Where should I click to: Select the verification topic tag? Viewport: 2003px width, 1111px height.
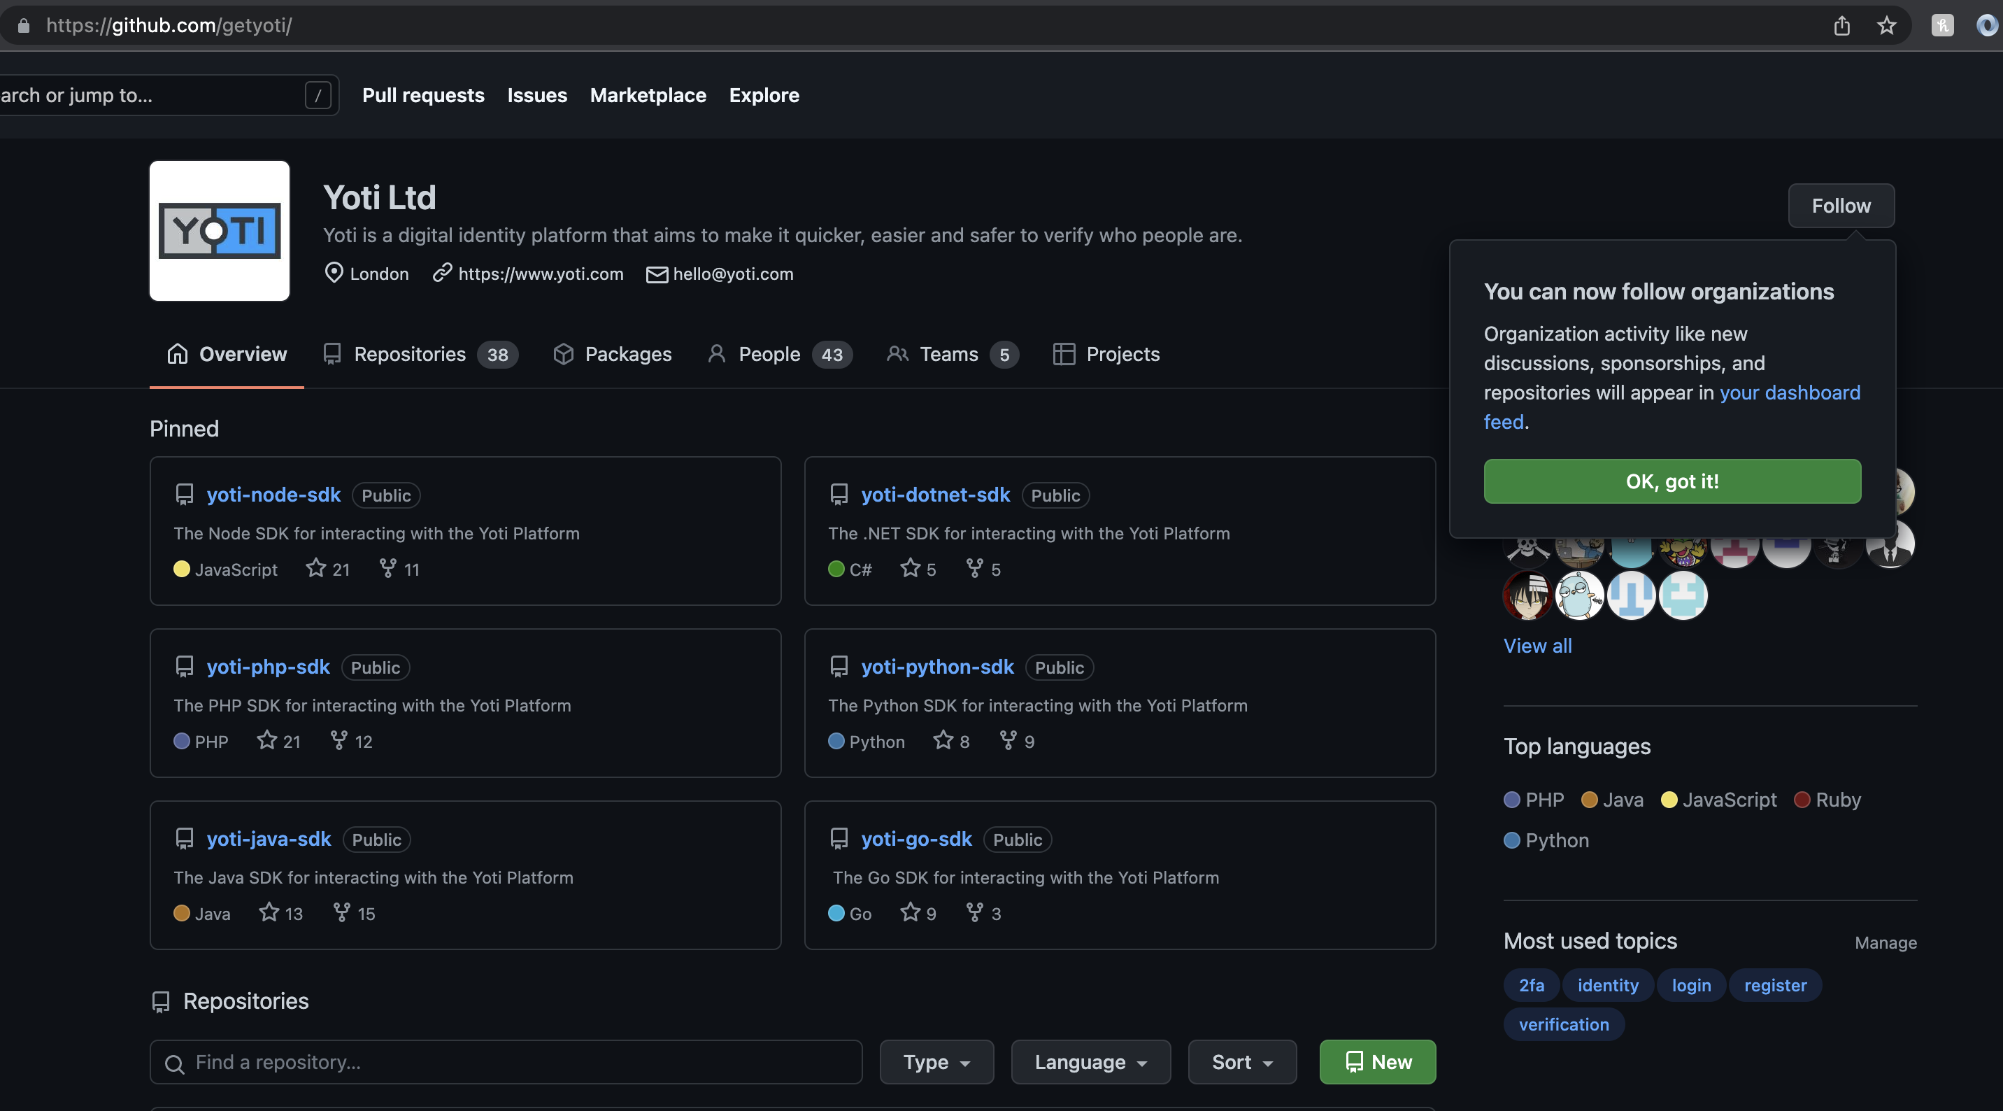tap(1564, 1025)
